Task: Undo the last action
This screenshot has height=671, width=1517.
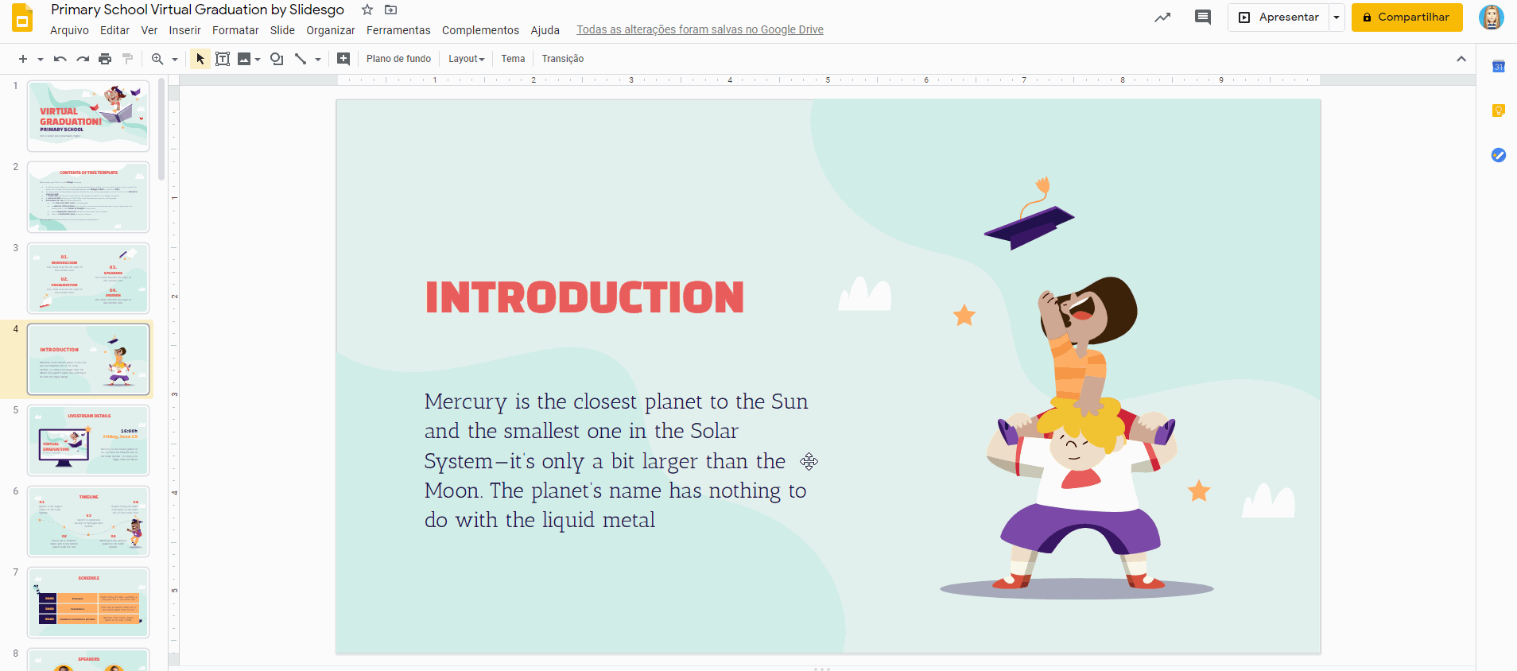Action: click(x=60, y=59)
